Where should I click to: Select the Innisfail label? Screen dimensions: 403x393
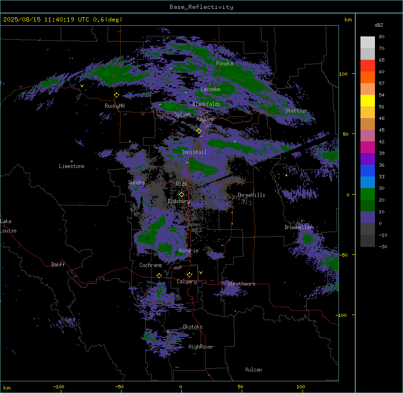click(x=194, y=152)
